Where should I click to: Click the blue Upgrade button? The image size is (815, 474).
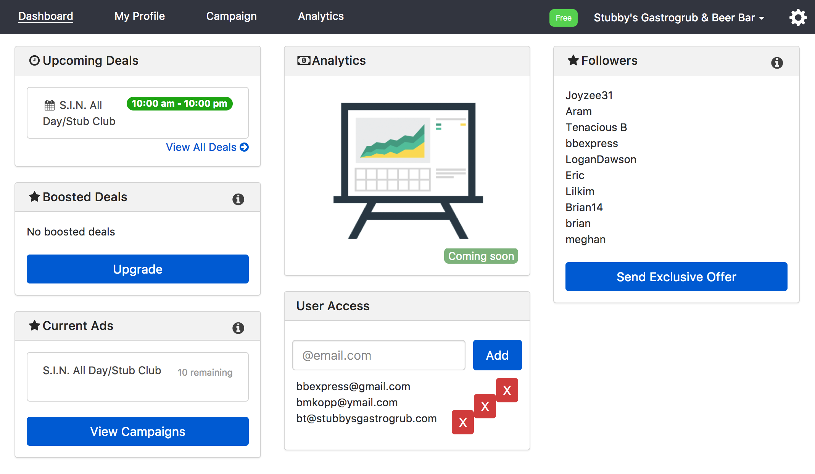click(x=138, y=269)
